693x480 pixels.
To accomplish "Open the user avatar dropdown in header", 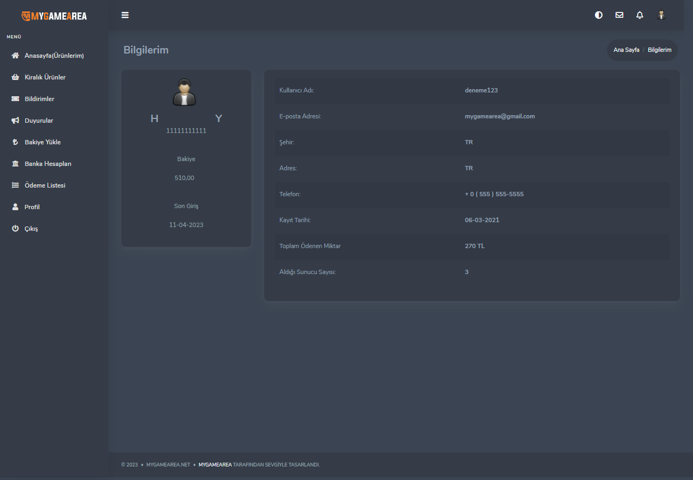I will coord(661,15).
